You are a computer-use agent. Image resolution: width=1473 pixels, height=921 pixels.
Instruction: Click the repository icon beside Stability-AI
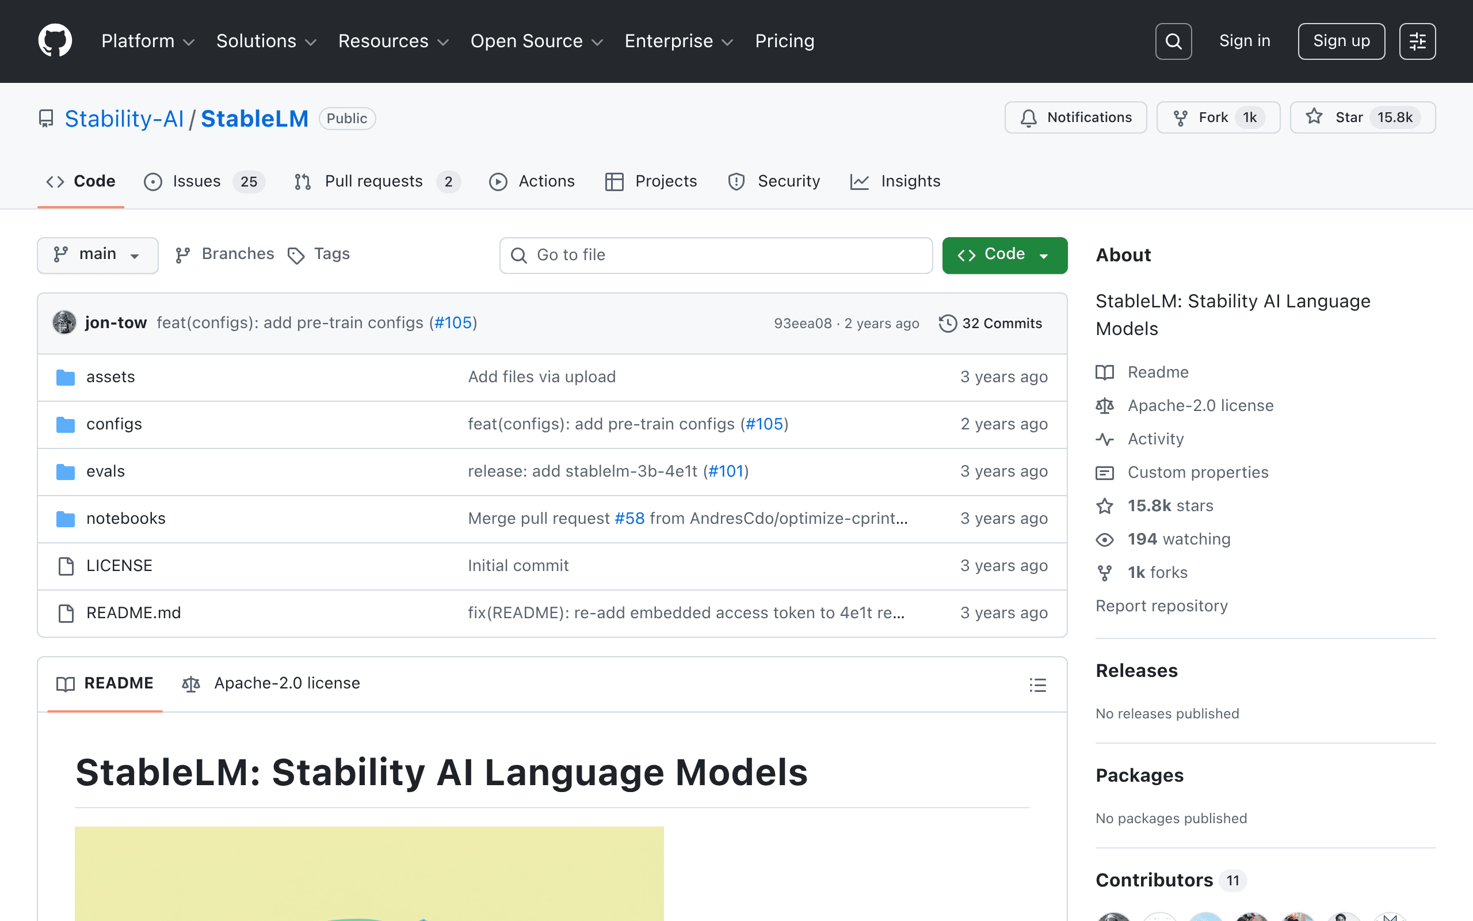pyautogui.click(x=45, y=118)
